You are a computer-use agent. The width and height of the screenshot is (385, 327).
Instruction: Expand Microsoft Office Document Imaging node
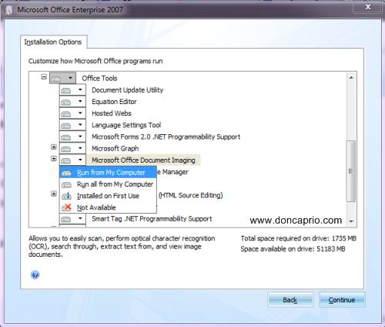(54, 159)
